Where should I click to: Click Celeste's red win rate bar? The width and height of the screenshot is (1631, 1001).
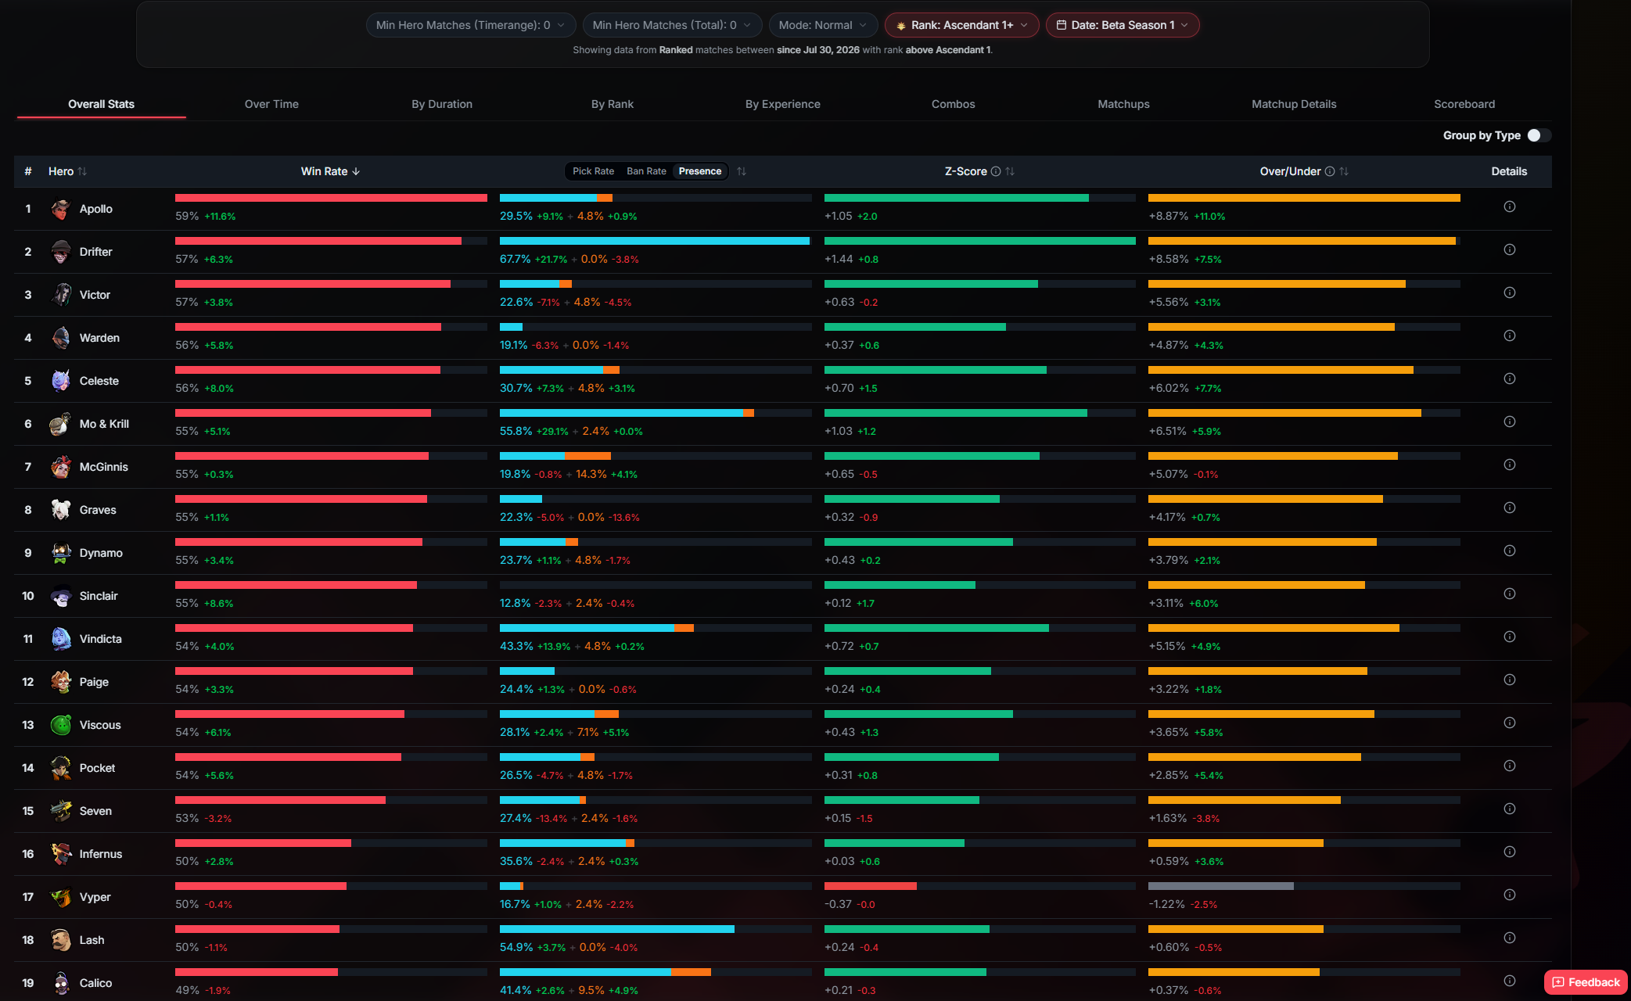click(307, 370)
